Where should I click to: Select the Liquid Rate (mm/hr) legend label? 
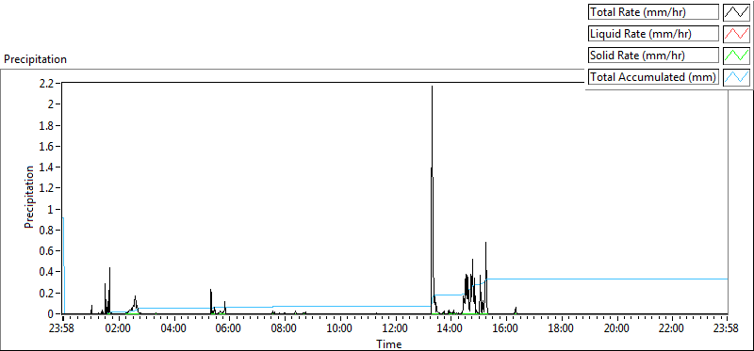tap(653, 34)
